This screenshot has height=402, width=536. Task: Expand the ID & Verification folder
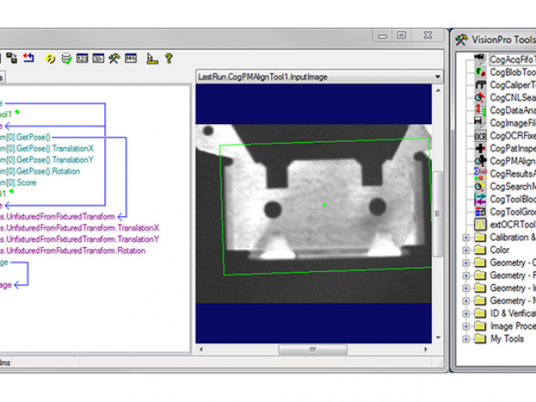[466, 313]
